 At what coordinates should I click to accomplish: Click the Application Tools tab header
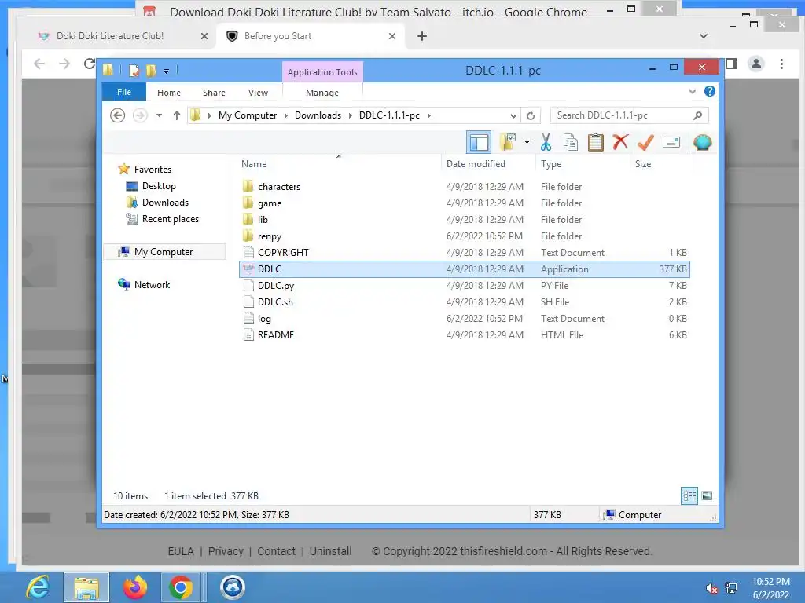[x=322, y=71]
